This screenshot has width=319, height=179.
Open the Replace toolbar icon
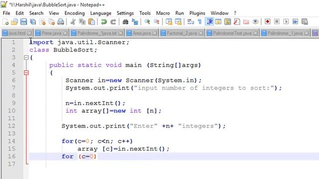pos(135,22)
